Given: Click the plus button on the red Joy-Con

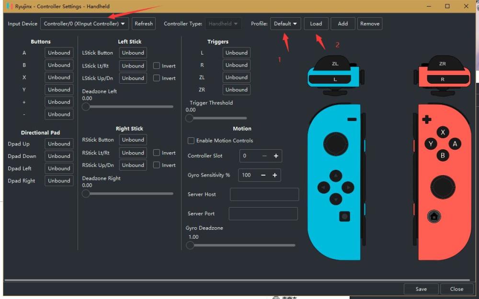Looking at the screenshot, I should [x=427, y=119].
